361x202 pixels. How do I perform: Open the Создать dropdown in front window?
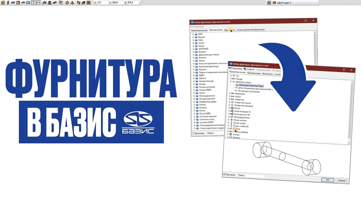point(254,69)
